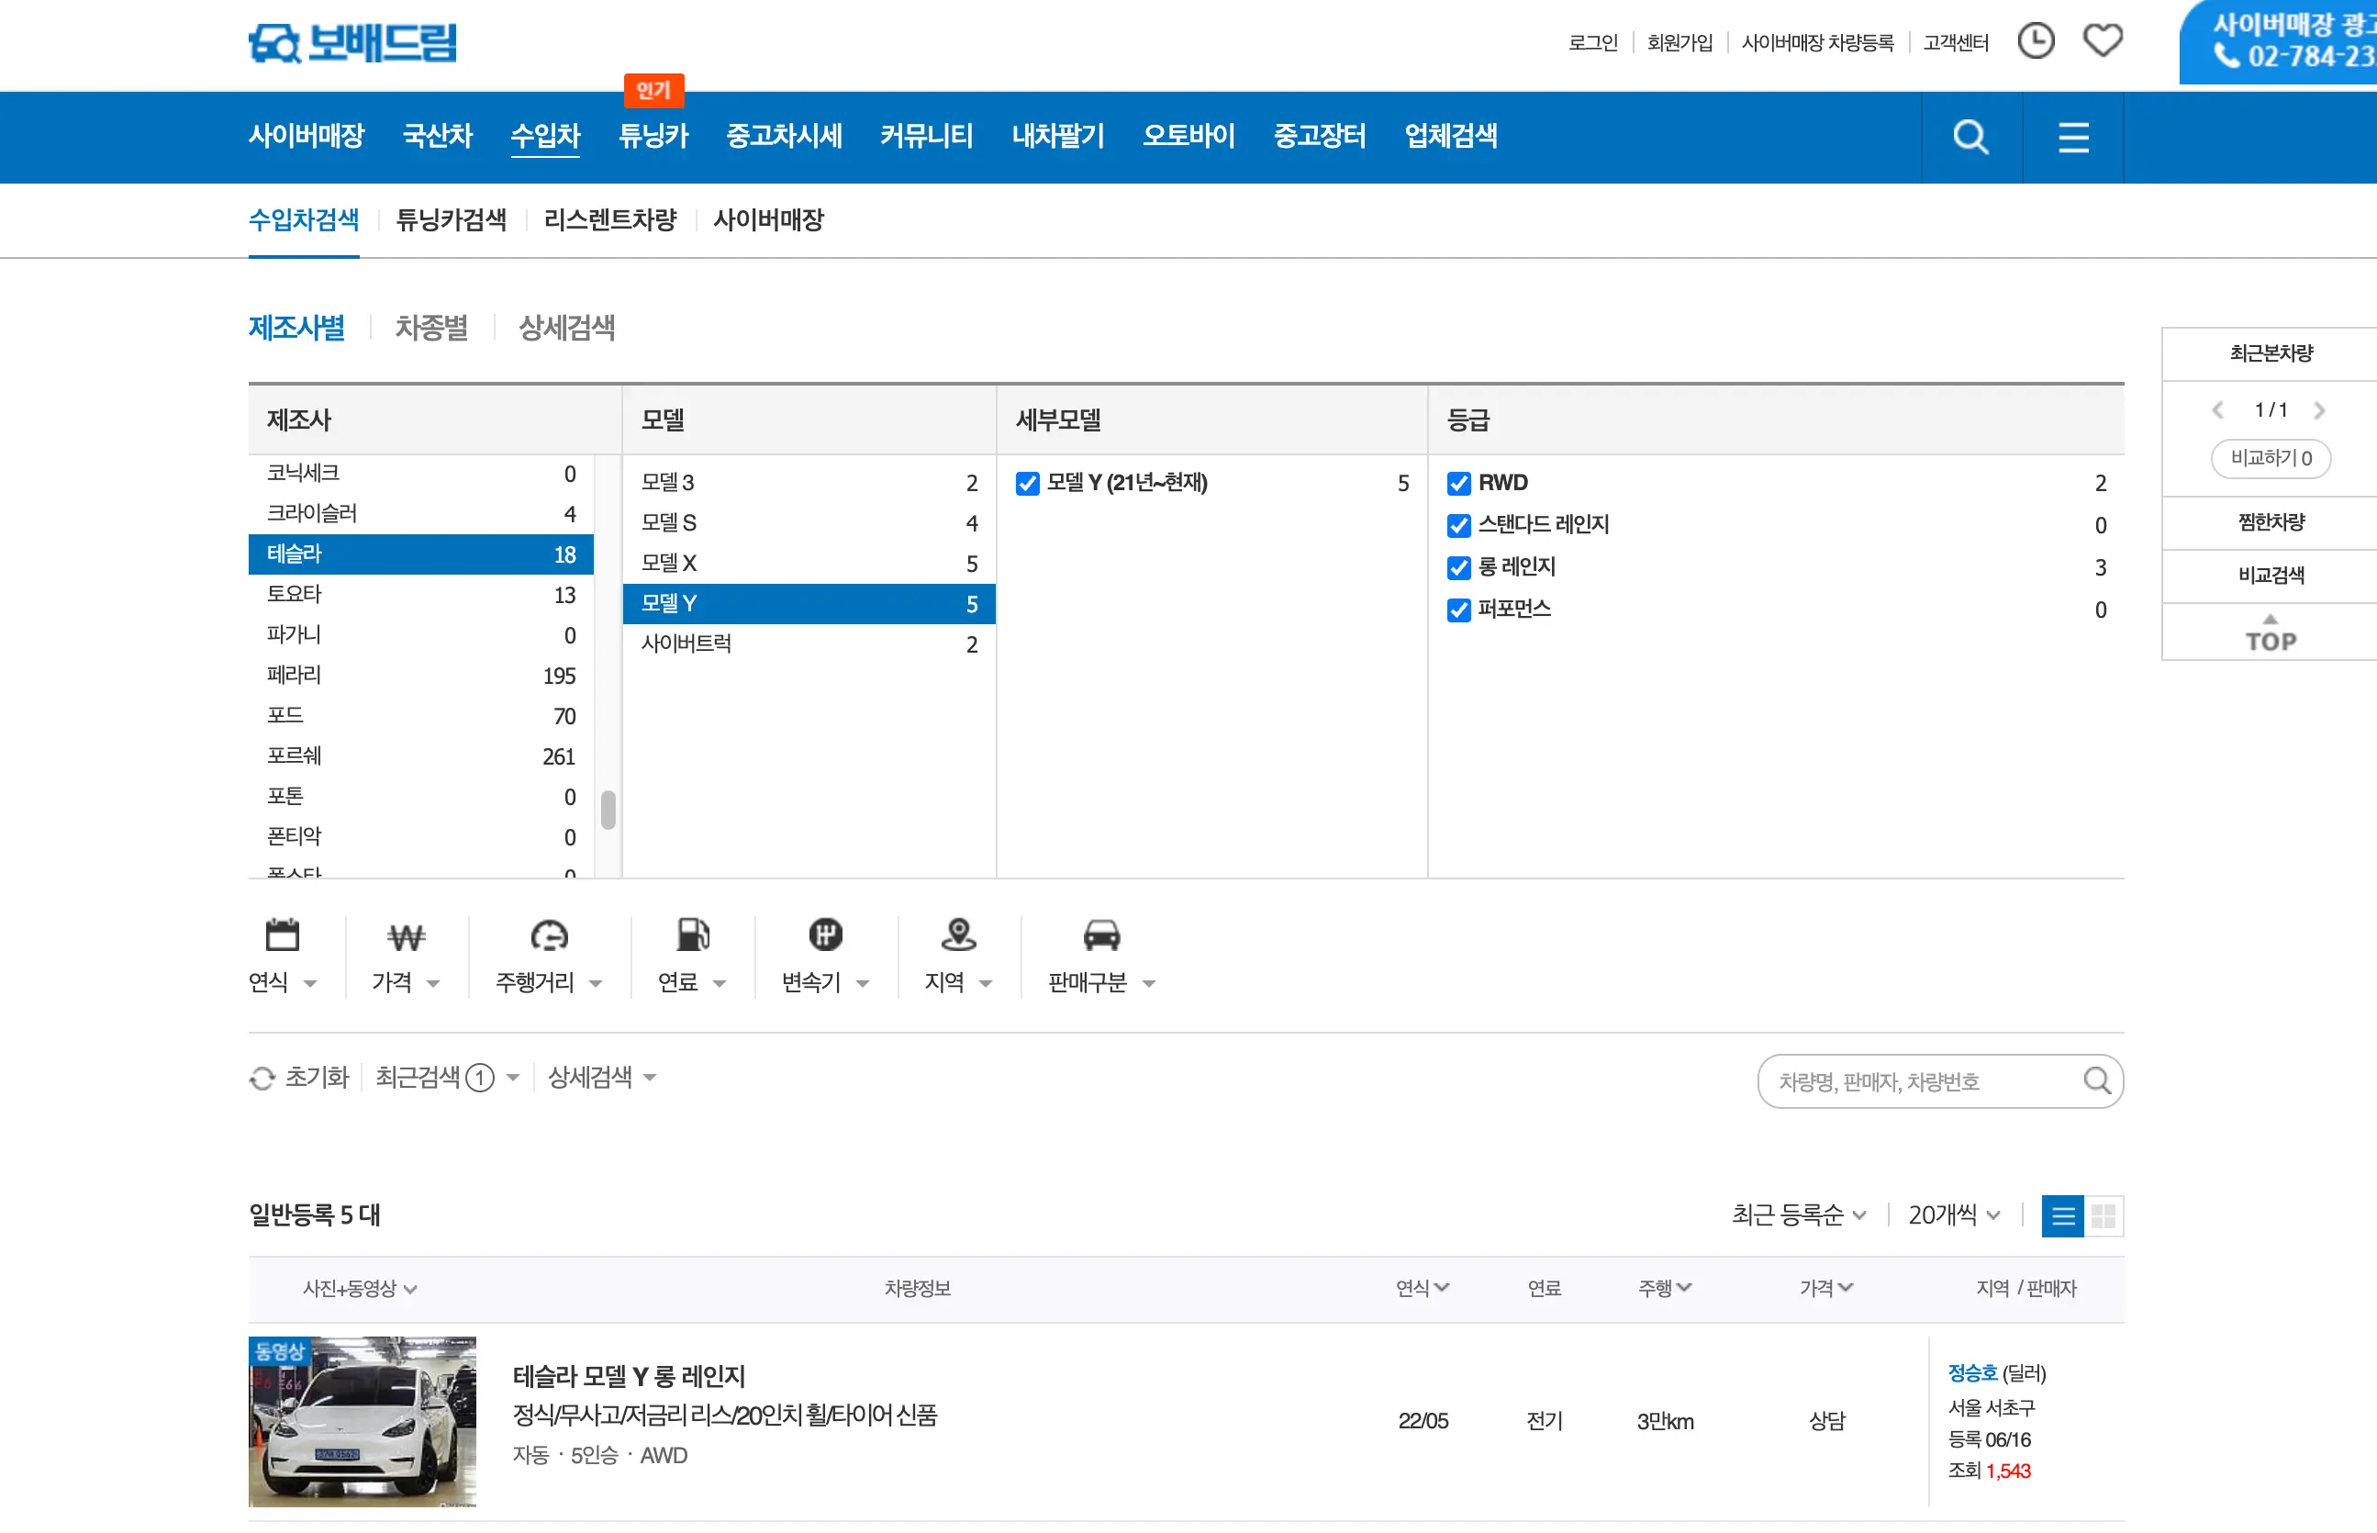The height and width of the screenshot is (1533, 2377).
Task: Open the white Tesla Model Y thumbnail
Action: pyautogui.click(x=363, y=1422)
